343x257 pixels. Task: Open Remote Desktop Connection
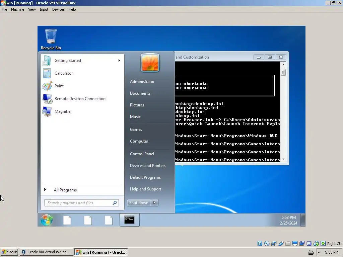82,99
